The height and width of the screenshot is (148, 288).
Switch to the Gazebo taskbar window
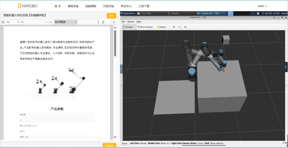173,13
